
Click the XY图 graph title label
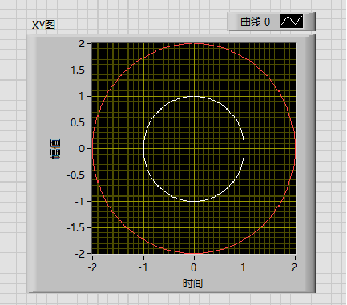click(43, 25)
